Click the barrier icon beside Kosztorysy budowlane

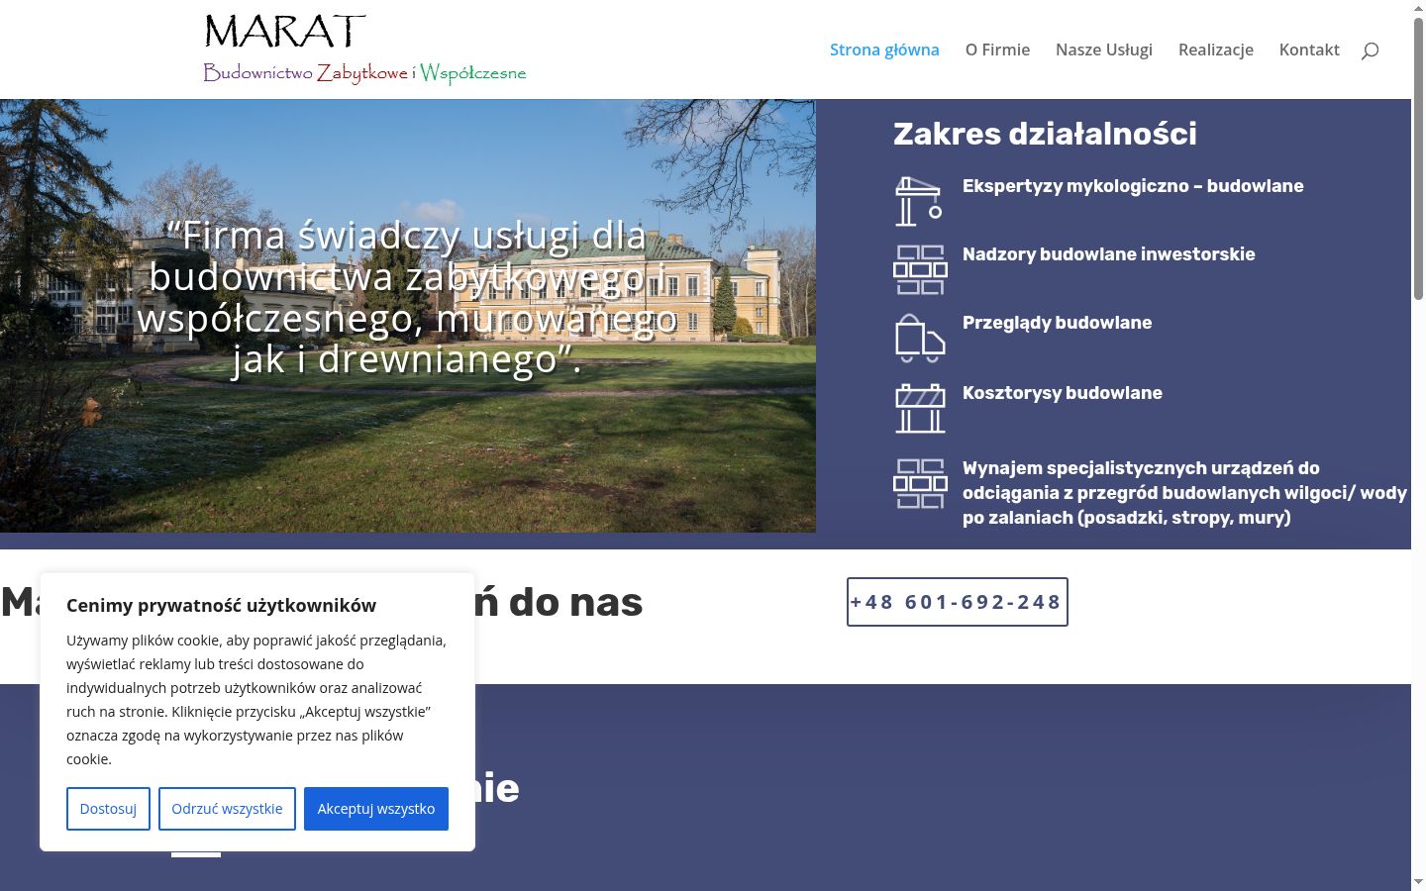coord(920,408)
